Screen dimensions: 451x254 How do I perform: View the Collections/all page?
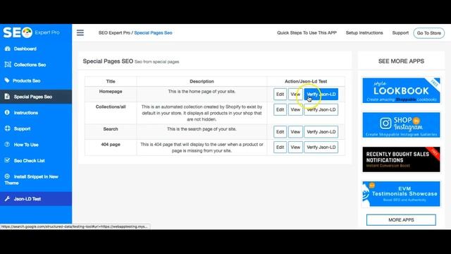pos(295,110)
